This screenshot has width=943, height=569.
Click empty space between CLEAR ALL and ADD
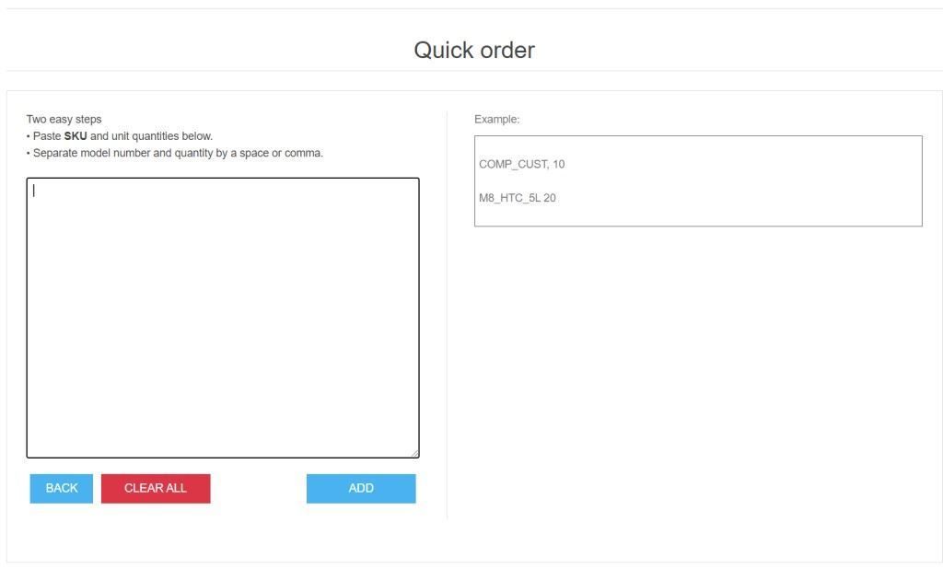click(259, 488)
